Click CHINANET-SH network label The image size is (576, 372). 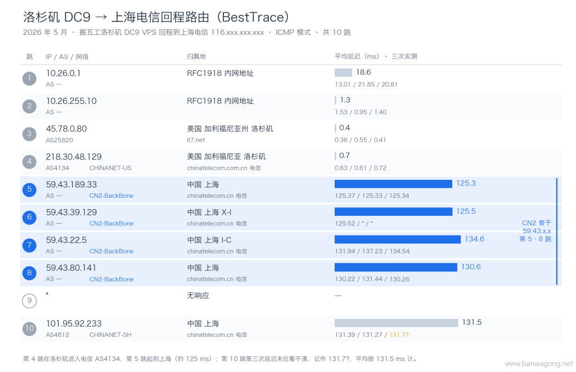pyautogui.click(x=110, y=335)
